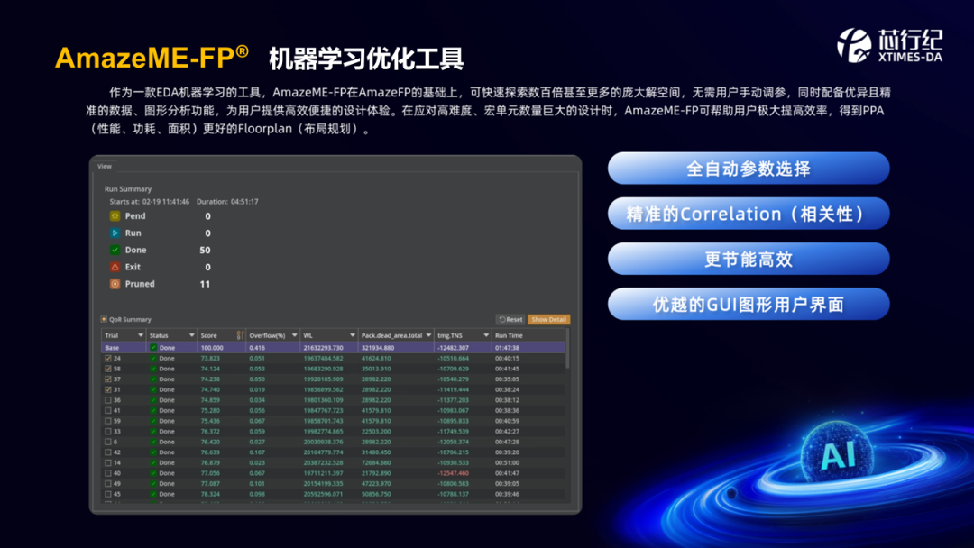
Task: Open the Pack.dead_area.total column filter dropdown
Action: pyautogui.click(x=428, y=335)
